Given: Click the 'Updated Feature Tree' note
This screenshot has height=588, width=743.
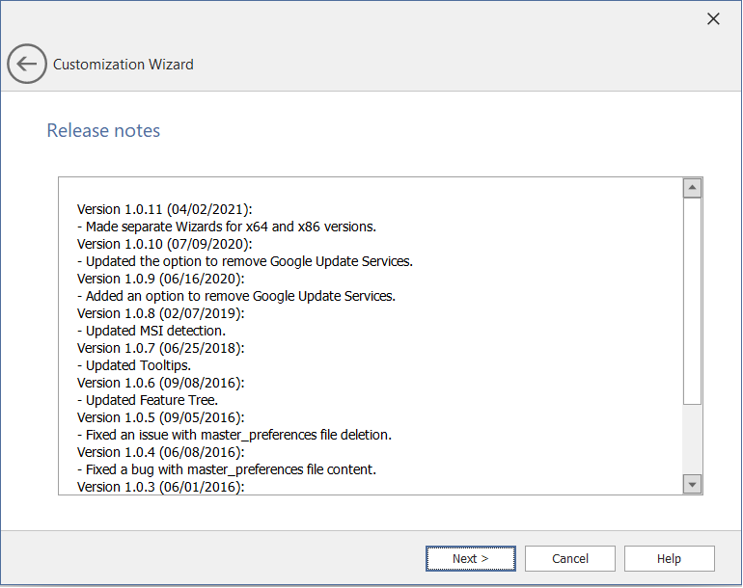Looking at the screenshot, I should pyautogui.click(x=146, y=400).
